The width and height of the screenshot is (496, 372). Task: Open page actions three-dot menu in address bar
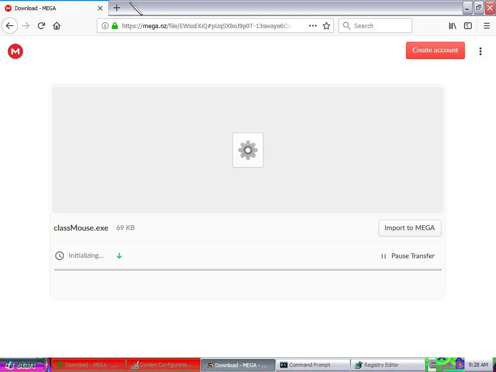tap(312, 26)
